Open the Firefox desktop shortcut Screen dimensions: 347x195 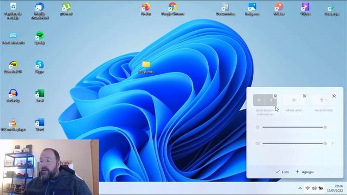(146, 9)
